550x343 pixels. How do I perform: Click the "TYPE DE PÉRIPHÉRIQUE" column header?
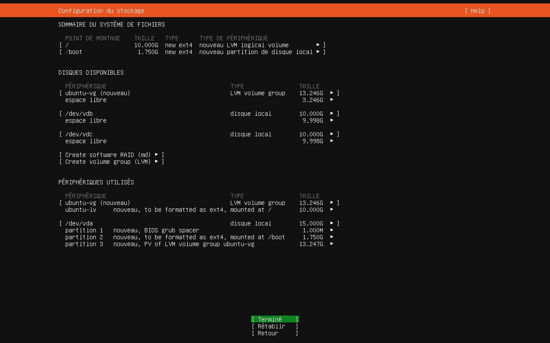pos(234,38)
